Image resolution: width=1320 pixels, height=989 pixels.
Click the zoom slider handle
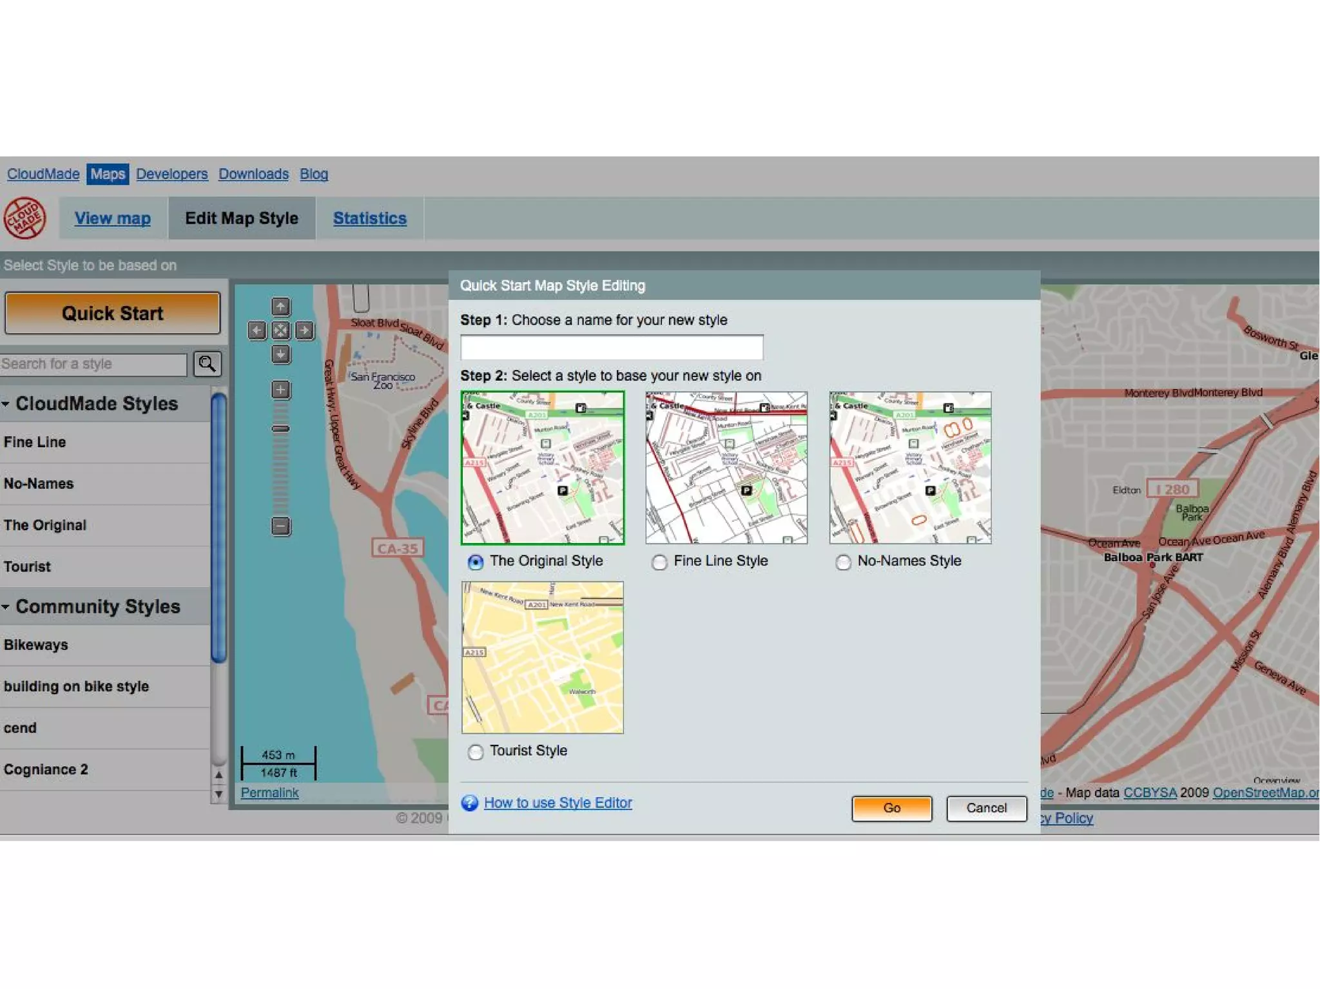[x=280, y=428]
